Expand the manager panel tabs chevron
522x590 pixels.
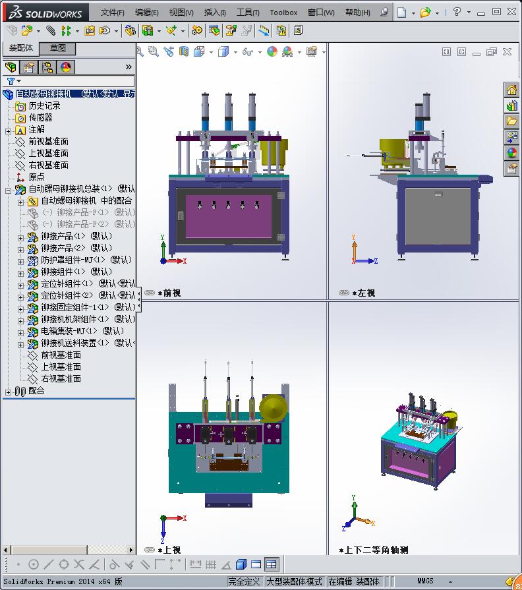tap(129, 67)
